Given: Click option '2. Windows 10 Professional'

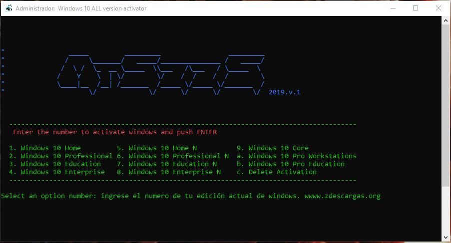Looking at the screenshot, I should coord(61,156).
